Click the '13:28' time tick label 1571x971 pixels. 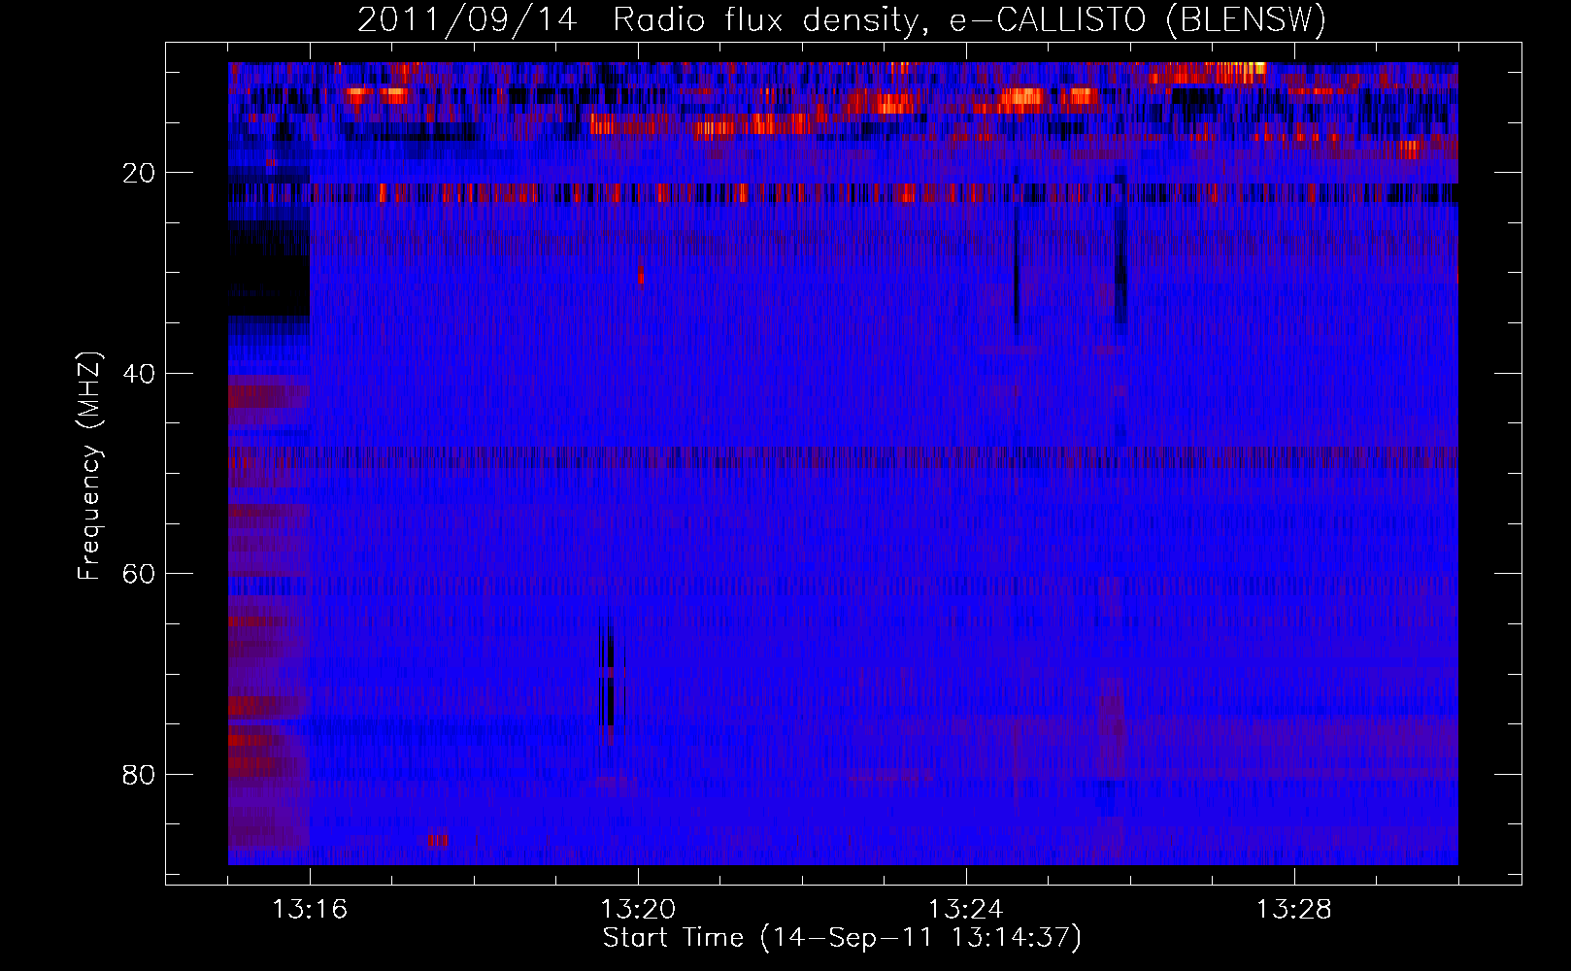1294,909
